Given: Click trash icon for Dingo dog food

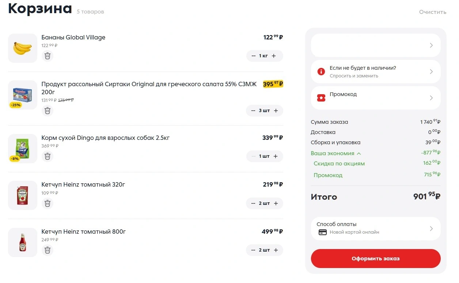Looking at the screenshot, I should click(x=48, y=156).
